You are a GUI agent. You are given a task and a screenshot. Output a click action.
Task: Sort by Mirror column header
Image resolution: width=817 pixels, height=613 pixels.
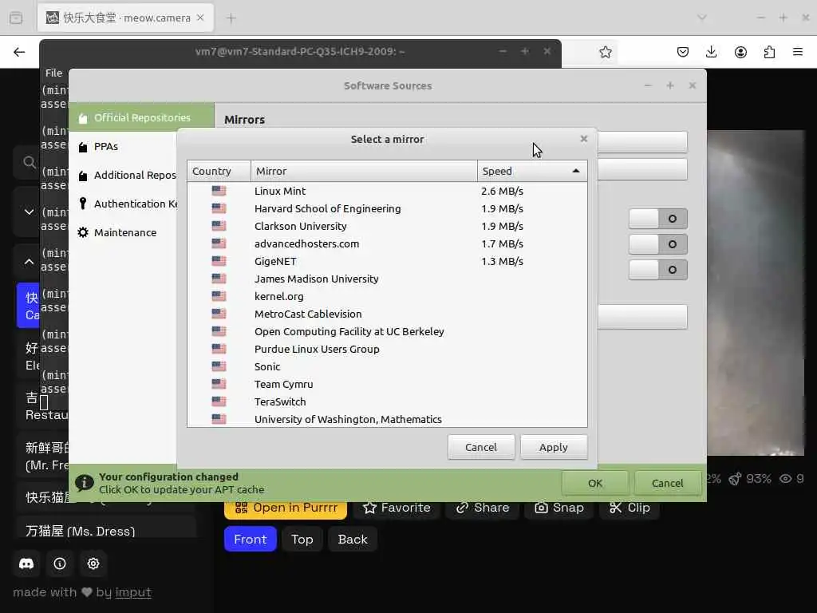point(364,171)
